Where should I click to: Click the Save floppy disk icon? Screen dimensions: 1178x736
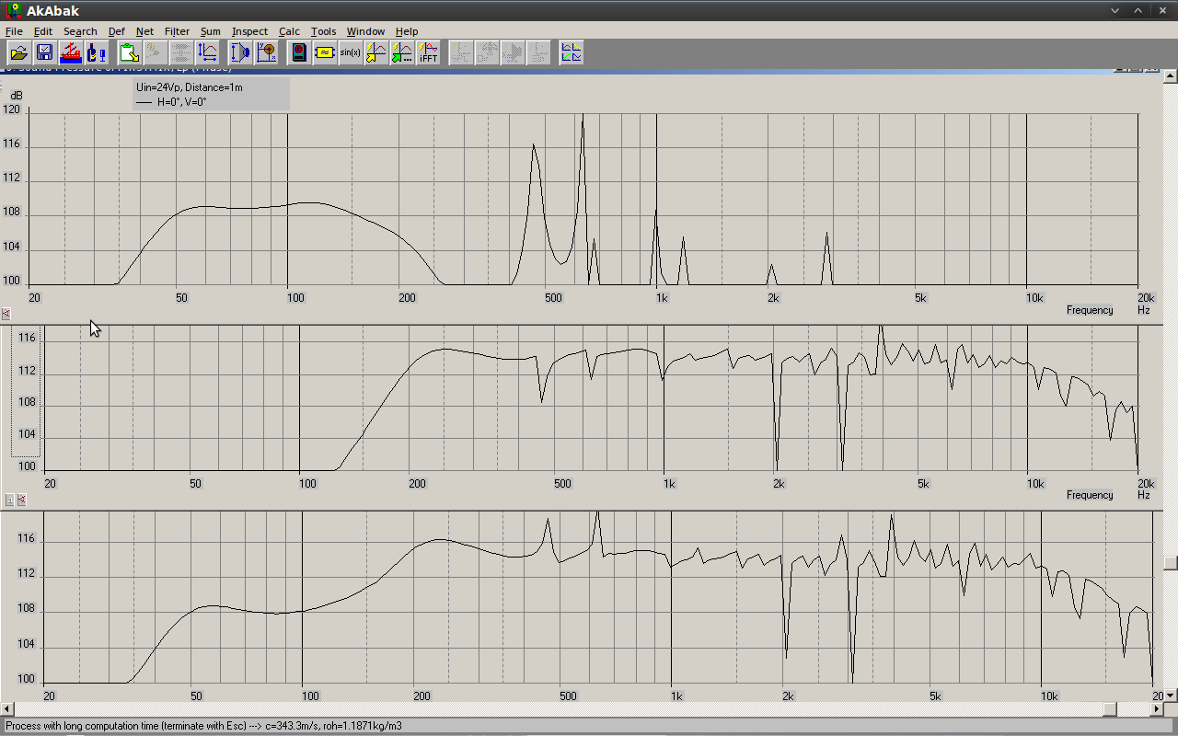coord(44,52)
